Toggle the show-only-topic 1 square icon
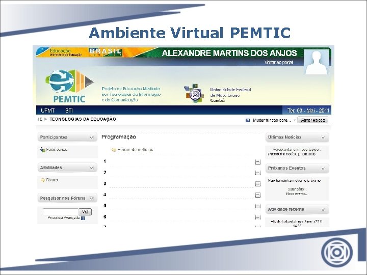The image size is (367, 275). (258, 162)
